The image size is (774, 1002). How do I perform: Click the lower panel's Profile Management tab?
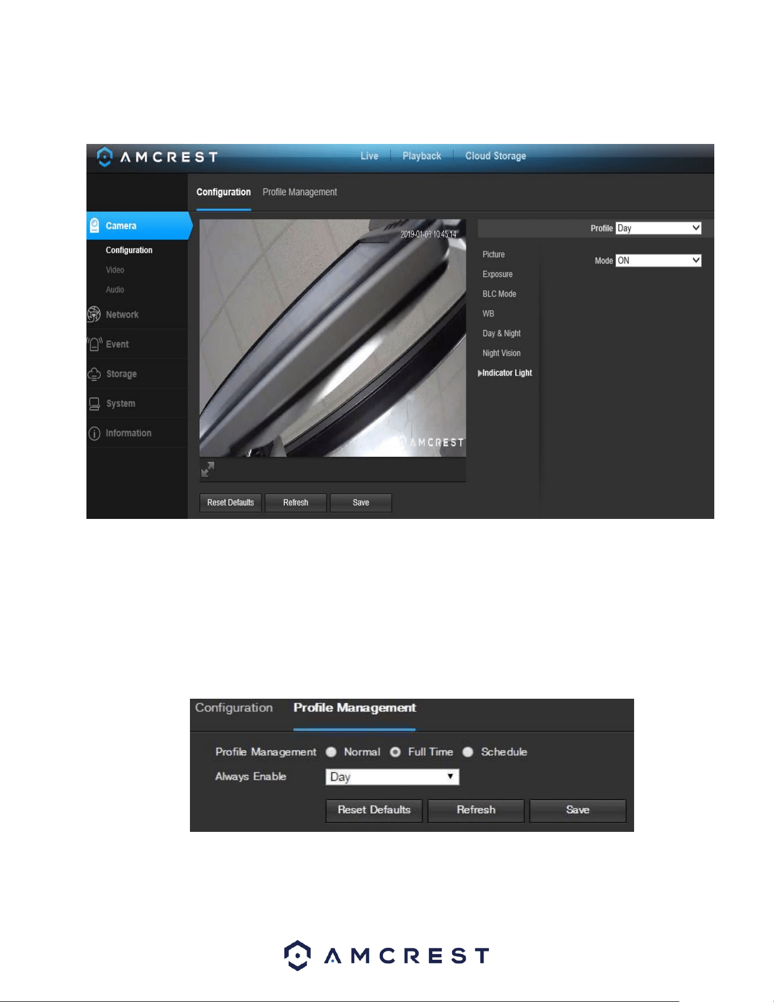pos(354,708)
